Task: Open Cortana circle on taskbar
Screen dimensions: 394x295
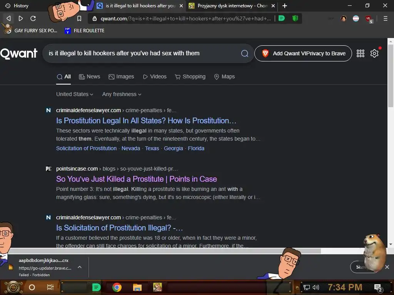Action: point(32,287)
